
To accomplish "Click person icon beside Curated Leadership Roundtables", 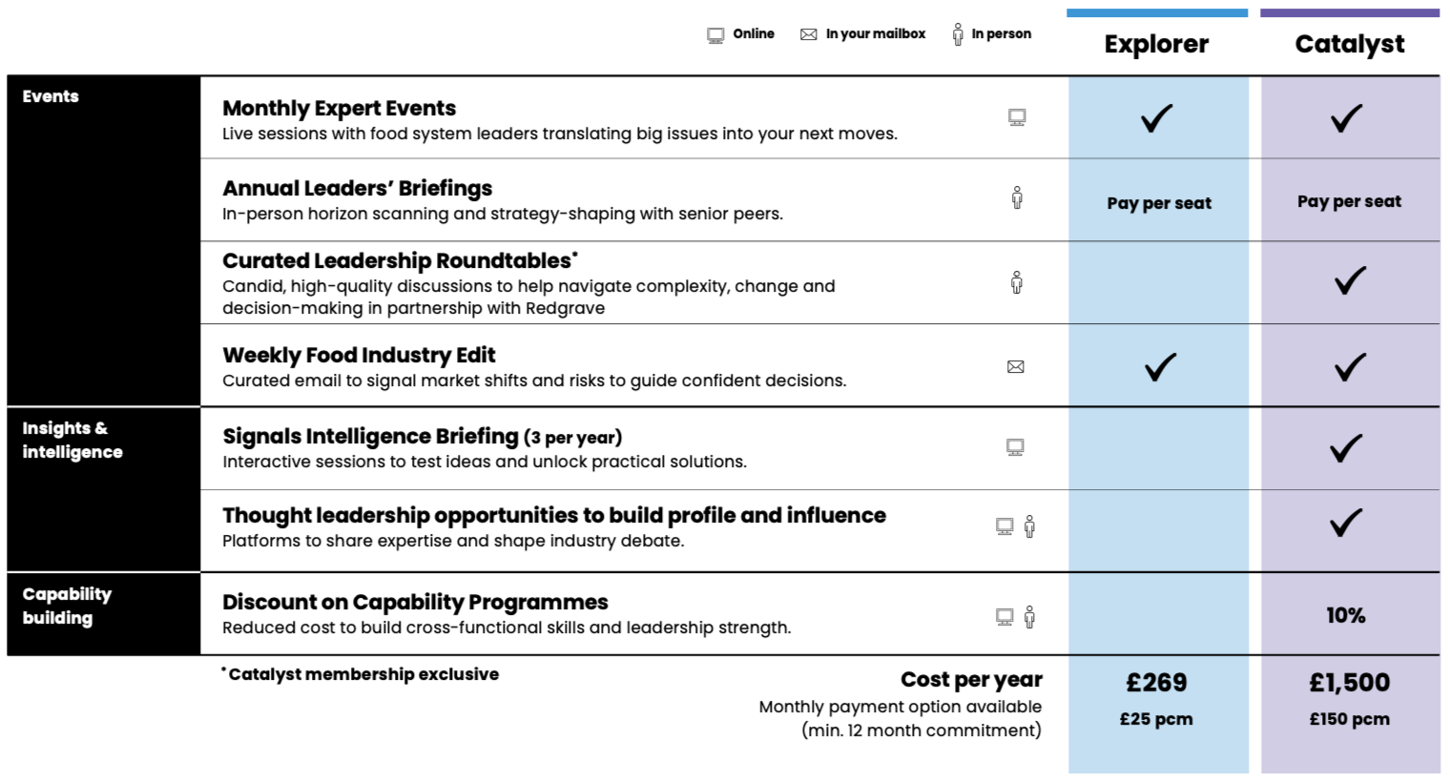I will (x=1017, y=282).
